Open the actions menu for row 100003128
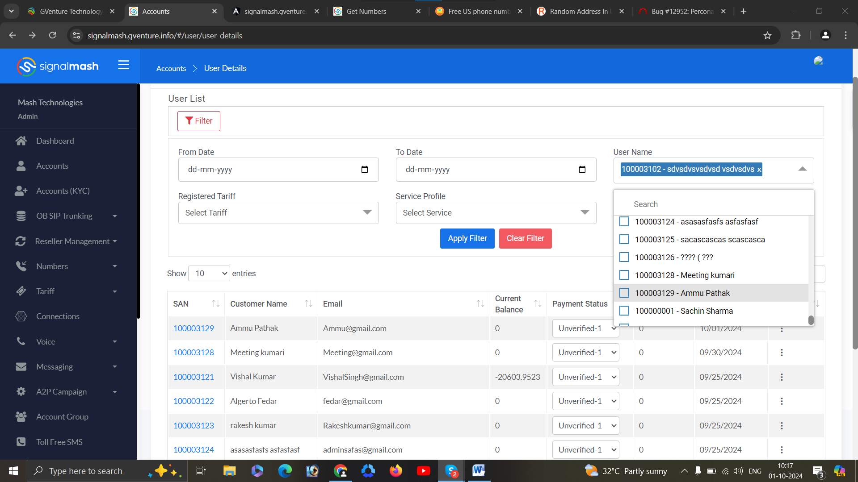 point(782,353)
